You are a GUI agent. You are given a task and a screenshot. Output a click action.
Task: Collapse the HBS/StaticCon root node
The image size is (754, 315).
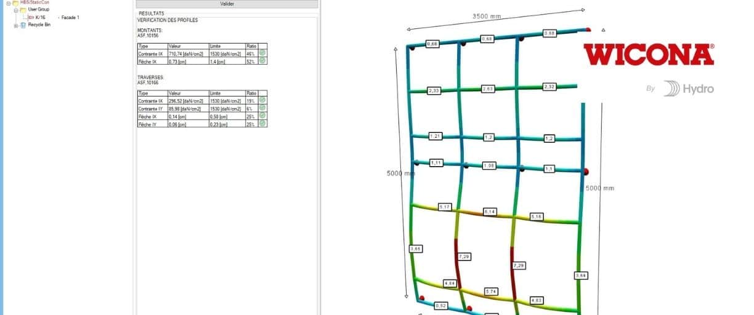8,2
